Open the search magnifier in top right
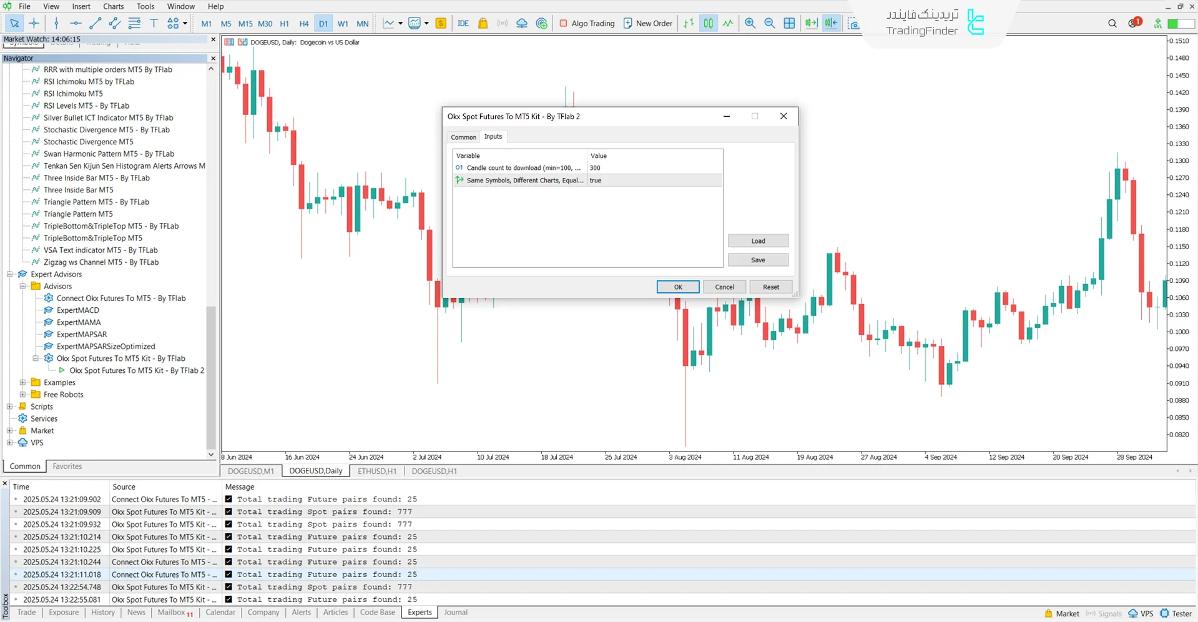Screen dimensions: 1198x622 (1112, 24)
